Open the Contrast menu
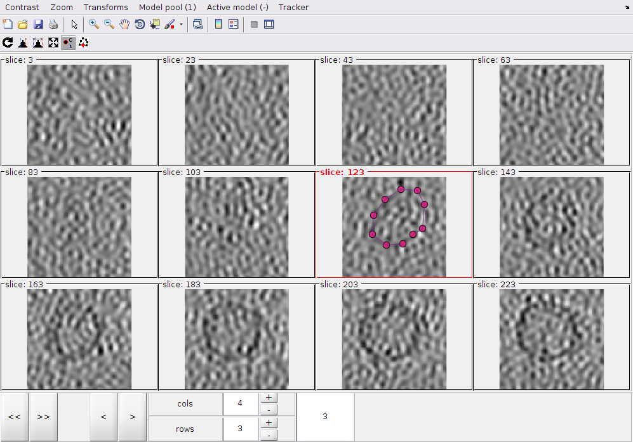Screen dimensions: 633x442 [22, 7]
